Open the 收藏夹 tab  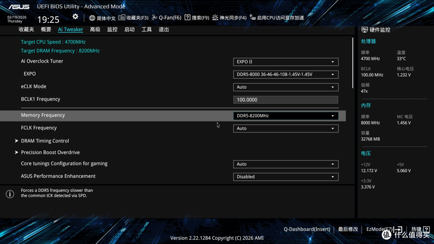click(26, 29)
